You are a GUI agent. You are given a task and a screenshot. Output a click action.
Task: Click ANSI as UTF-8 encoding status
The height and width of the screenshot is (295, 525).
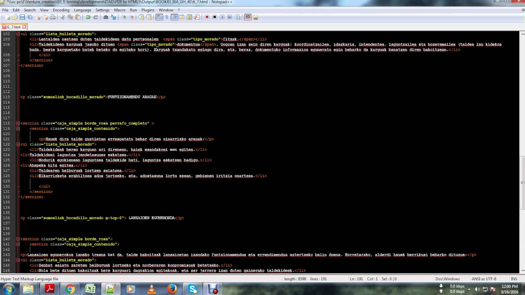[x=484, y=279]
